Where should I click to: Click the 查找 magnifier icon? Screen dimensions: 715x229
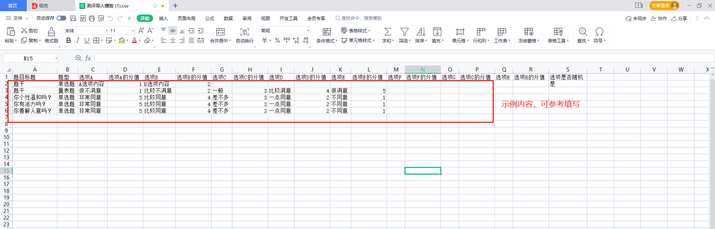(x=583, y=32)
